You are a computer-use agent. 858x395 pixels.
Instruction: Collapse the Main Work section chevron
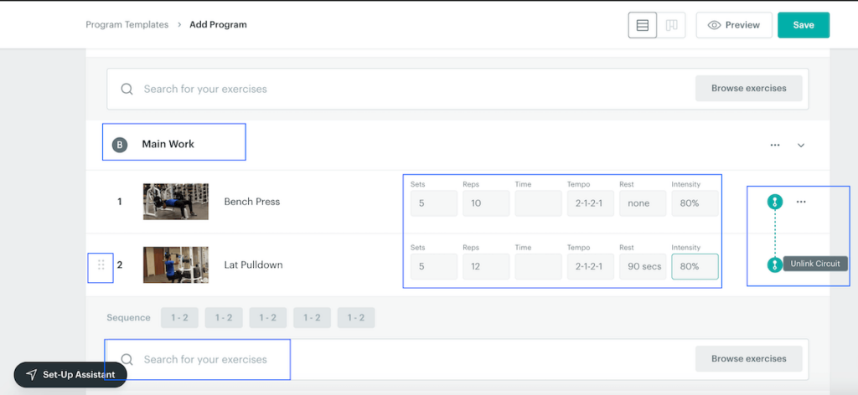[x=801, y=145]
